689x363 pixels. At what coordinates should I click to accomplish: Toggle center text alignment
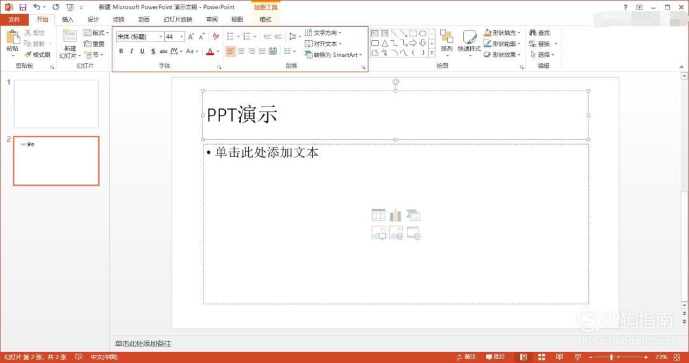241,52
